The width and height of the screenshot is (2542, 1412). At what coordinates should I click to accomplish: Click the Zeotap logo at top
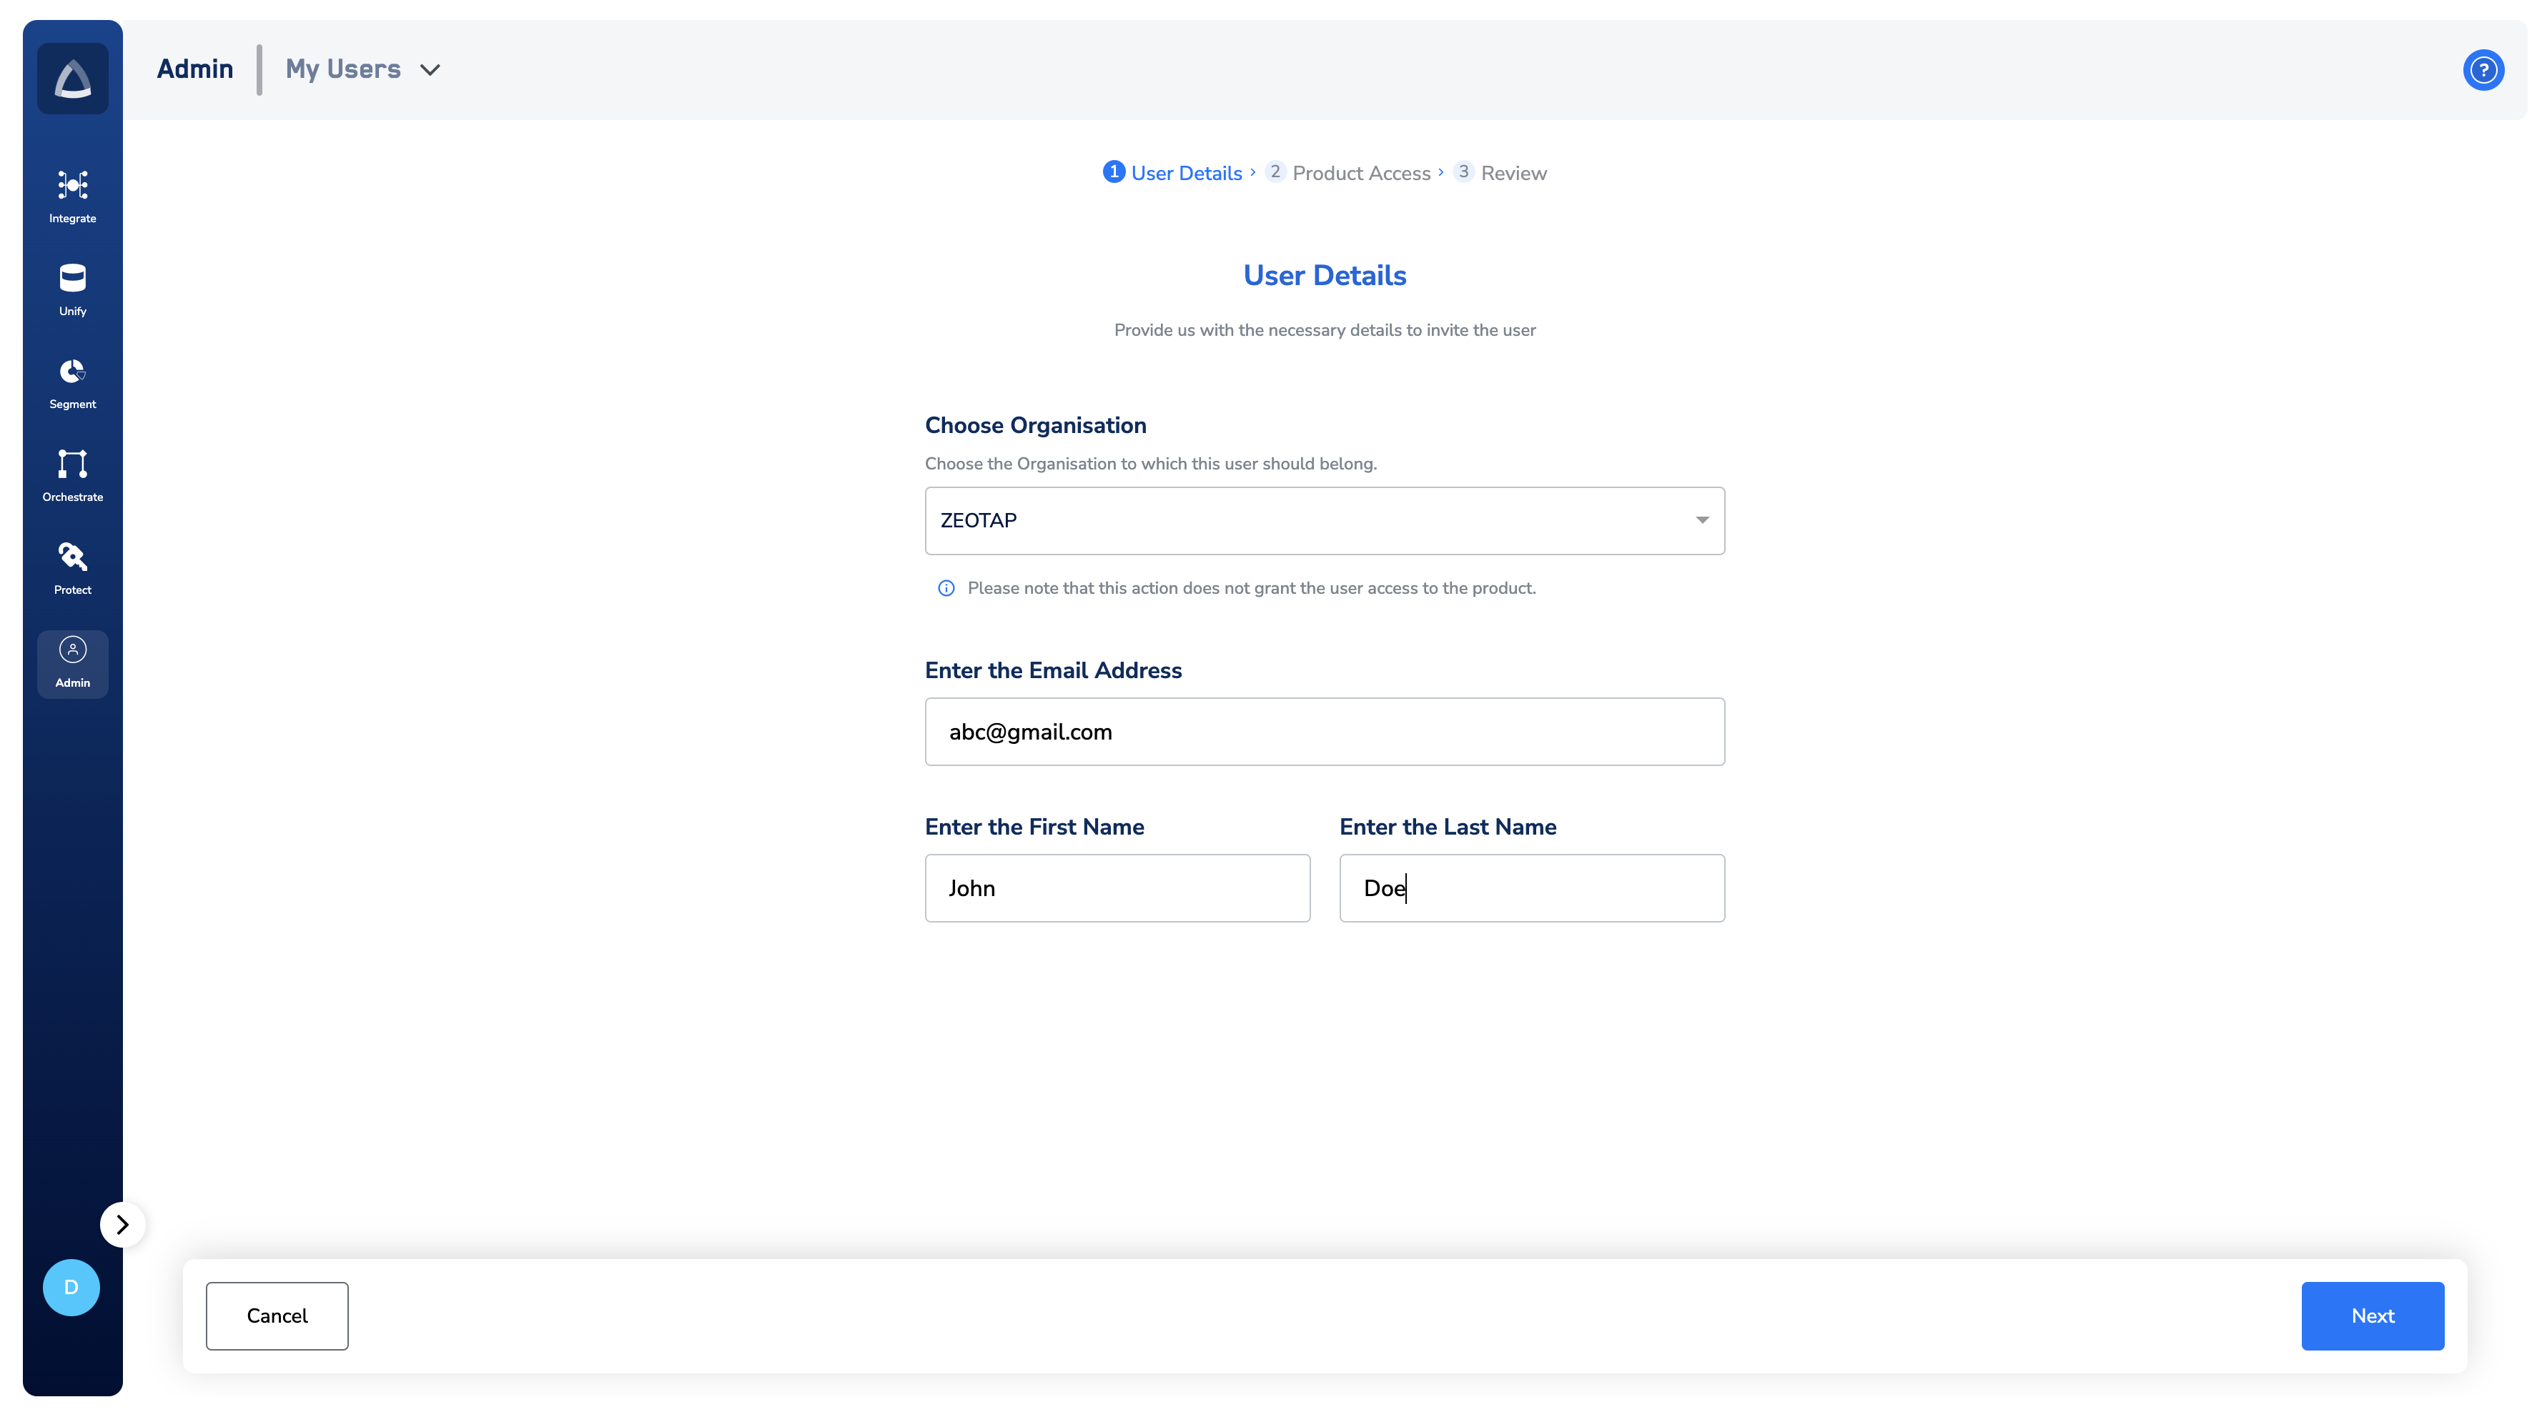click(72, 78)
